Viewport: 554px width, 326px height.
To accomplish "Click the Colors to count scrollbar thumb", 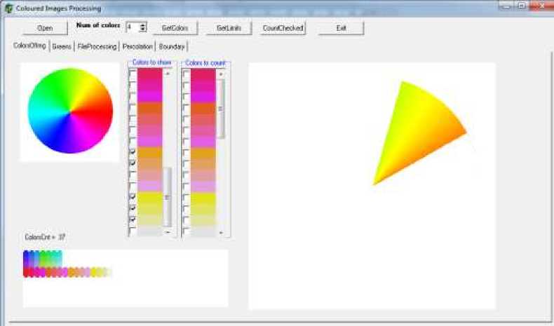I will click(221, 109).
